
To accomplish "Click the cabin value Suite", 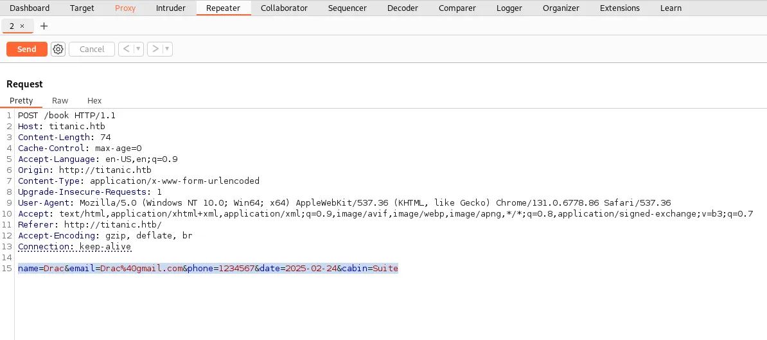I will 385,268.
